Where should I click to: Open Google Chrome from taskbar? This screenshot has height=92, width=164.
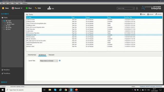click(66, 90)
